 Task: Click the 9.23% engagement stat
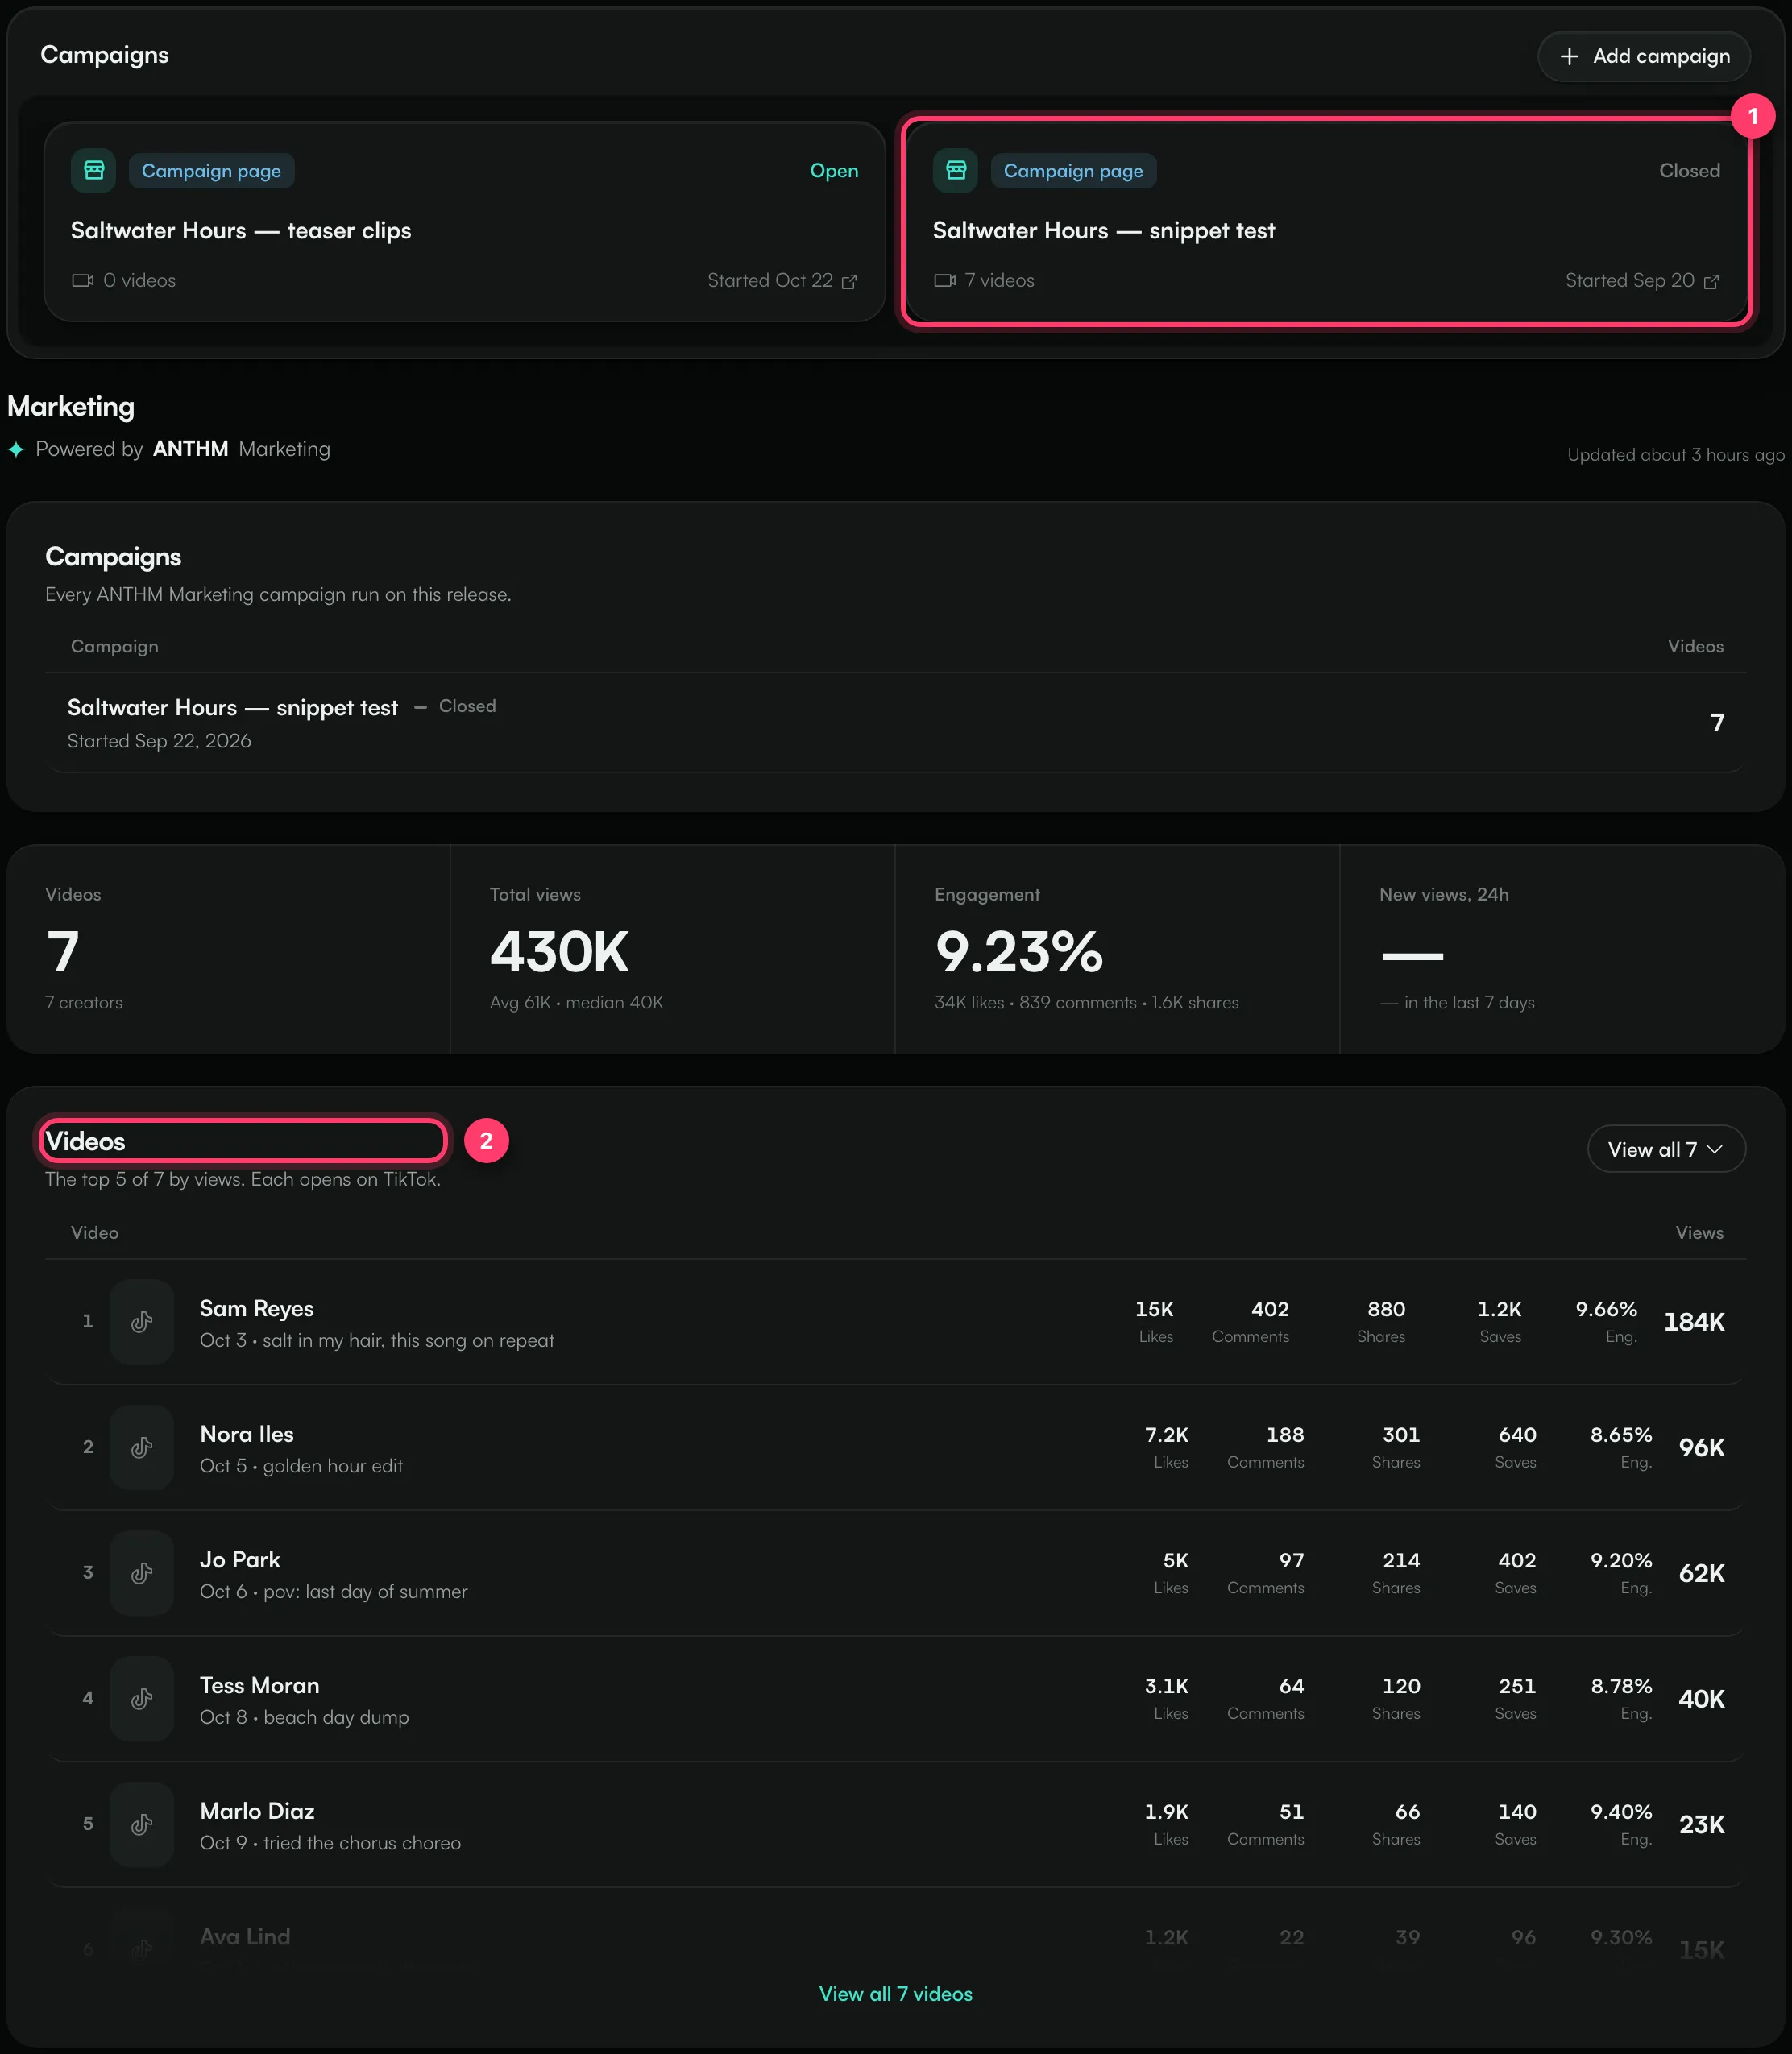coord(1019,951)
